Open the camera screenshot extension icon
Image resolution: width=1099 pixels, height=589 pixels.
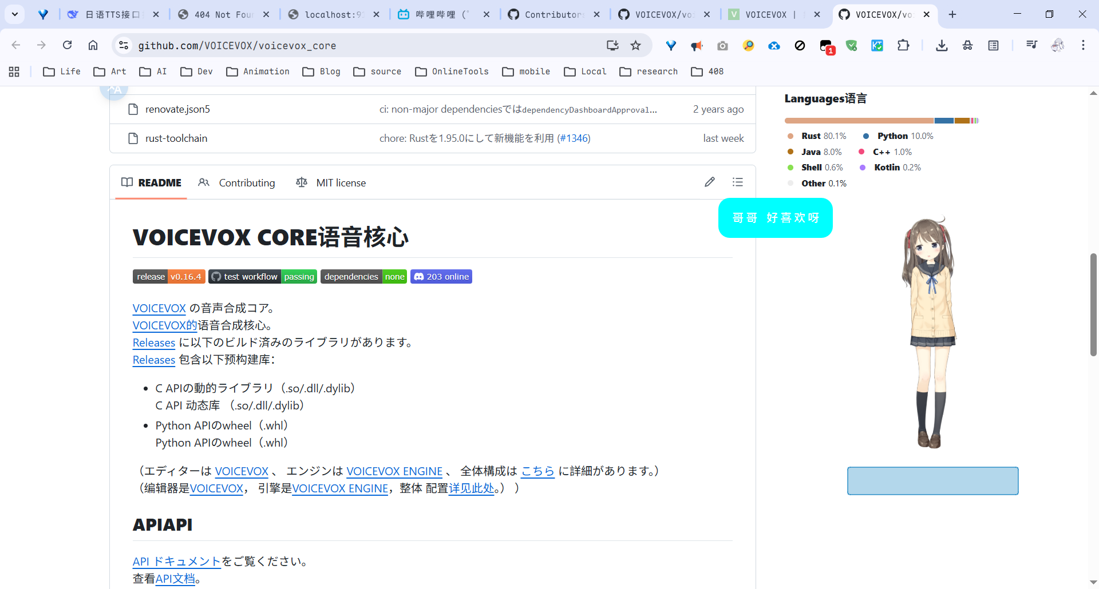pos(722,45)
